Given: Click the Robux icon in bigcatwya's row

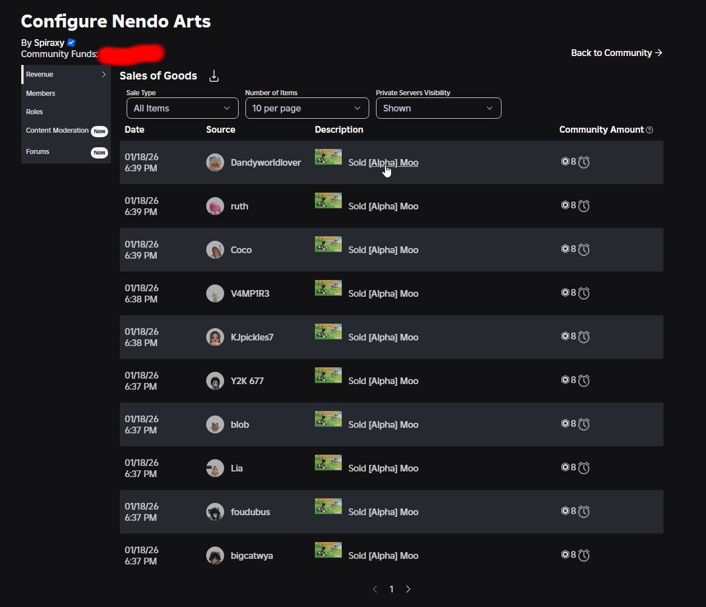Looking at the screenshot, I should pyautogui.click(x=565, y=554).
